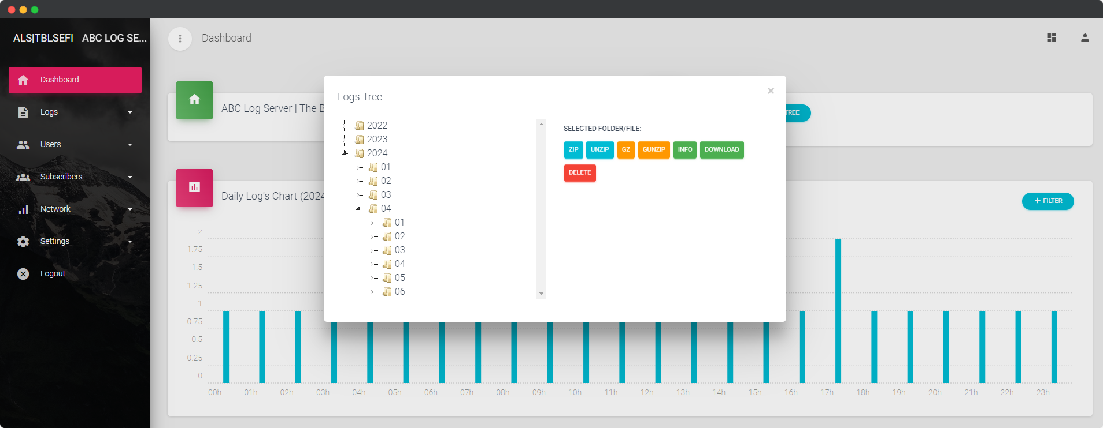
Task: Click the folder icon of year 2024
Action: coord(360,153)
